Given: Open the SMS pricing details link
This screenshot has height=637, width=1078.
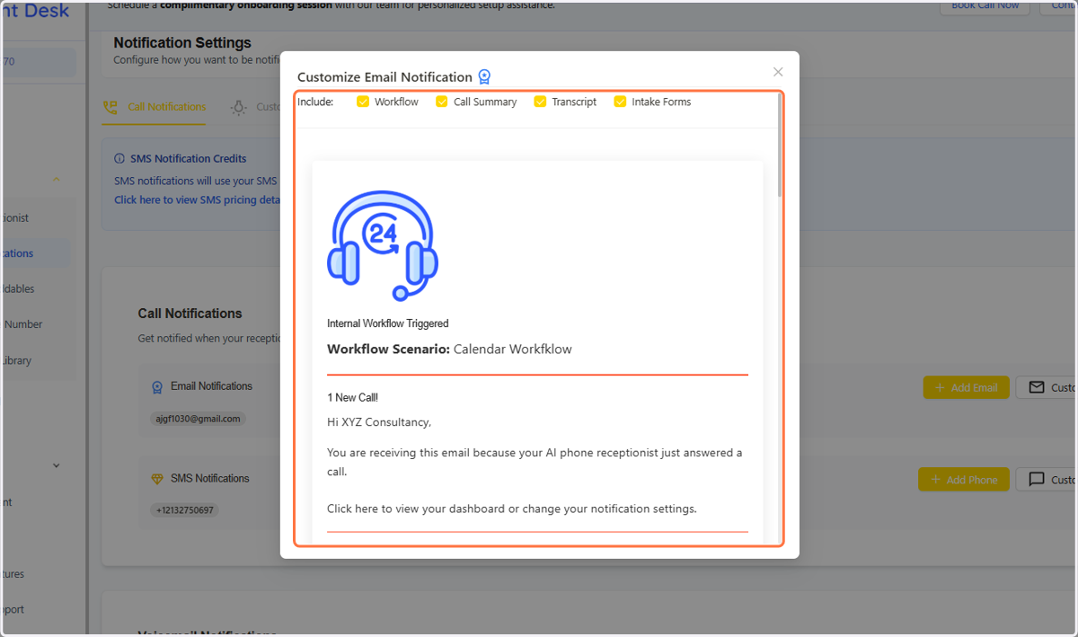Looking at the screenshot, I should (x=198, y=200).
